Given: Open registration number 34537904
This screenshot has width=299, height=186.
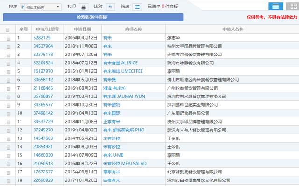Looking at the screenshot, I should pos(43,46).
